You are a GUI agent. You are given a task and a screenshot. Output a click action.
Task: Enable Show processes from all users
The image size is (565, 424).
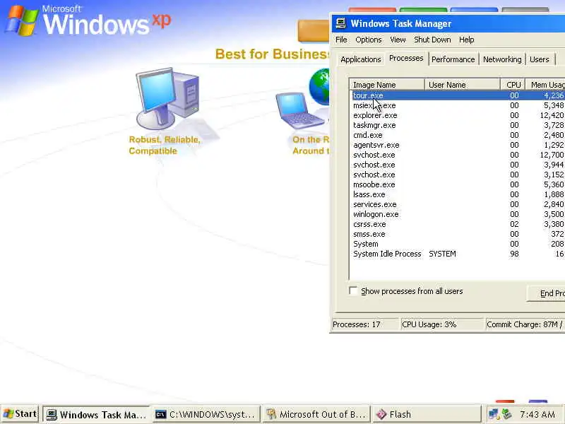point(353,291)
